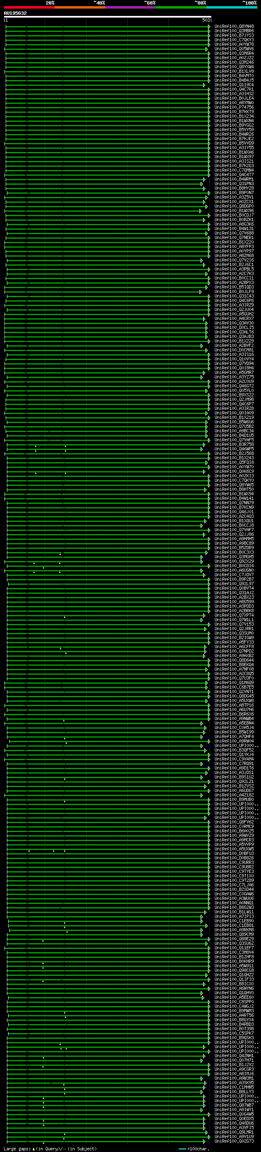This screenshot has height=1152, width=261.
Task: Select the UniRef100_Q3M6R4 label
Action: click(234, 53)
